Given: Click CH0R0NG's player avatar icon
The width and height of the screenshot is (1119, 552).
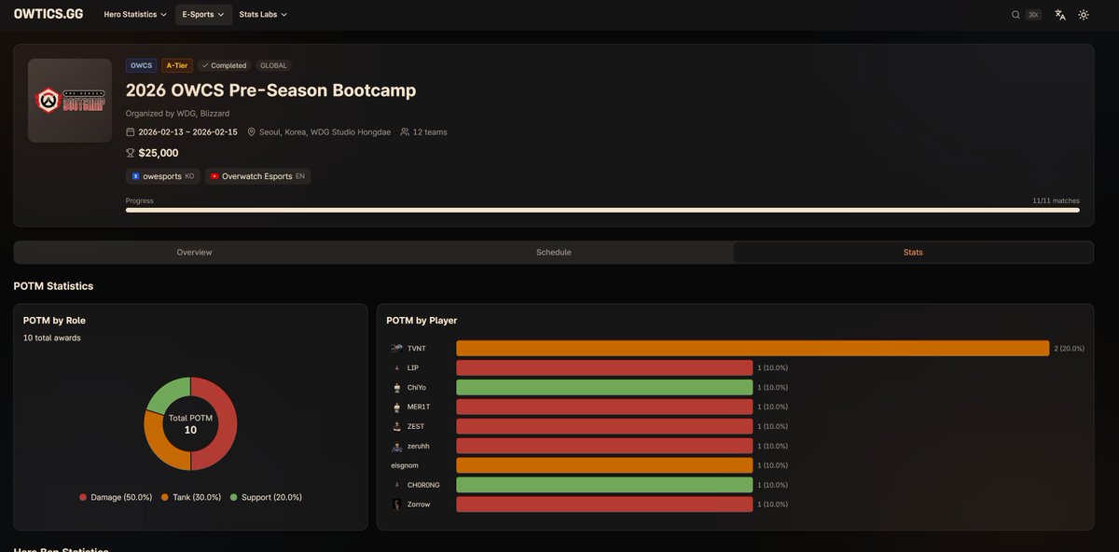Looking at the screenshot, I should [x=396, y=485].
